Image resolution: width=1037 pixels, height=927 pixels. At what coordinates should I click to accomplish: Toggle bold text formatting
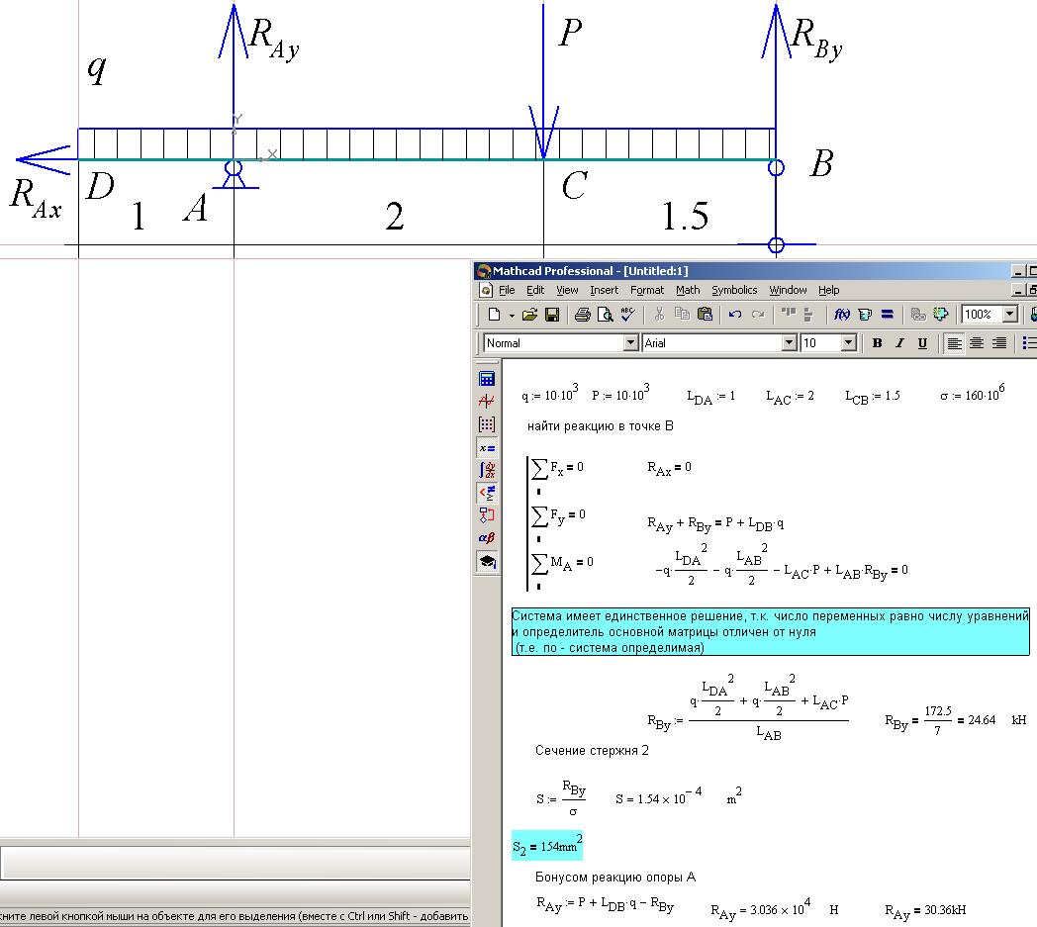pyautogui.click(x=877, y=343)
